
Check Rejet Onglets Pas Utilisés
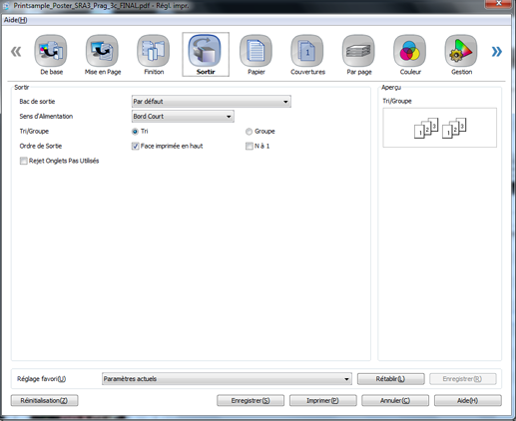point(24,161)
